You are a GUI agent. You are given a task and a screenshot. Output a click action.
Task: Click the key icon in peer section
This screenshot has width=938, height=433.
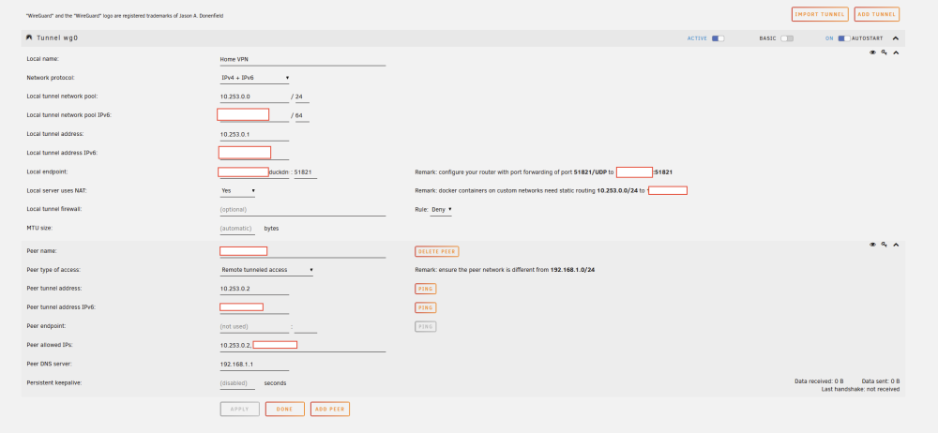tap(885, 245)
